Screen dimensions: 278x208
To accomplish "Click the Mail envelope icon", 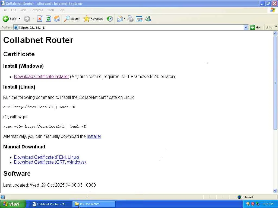I will coord(120,19).
